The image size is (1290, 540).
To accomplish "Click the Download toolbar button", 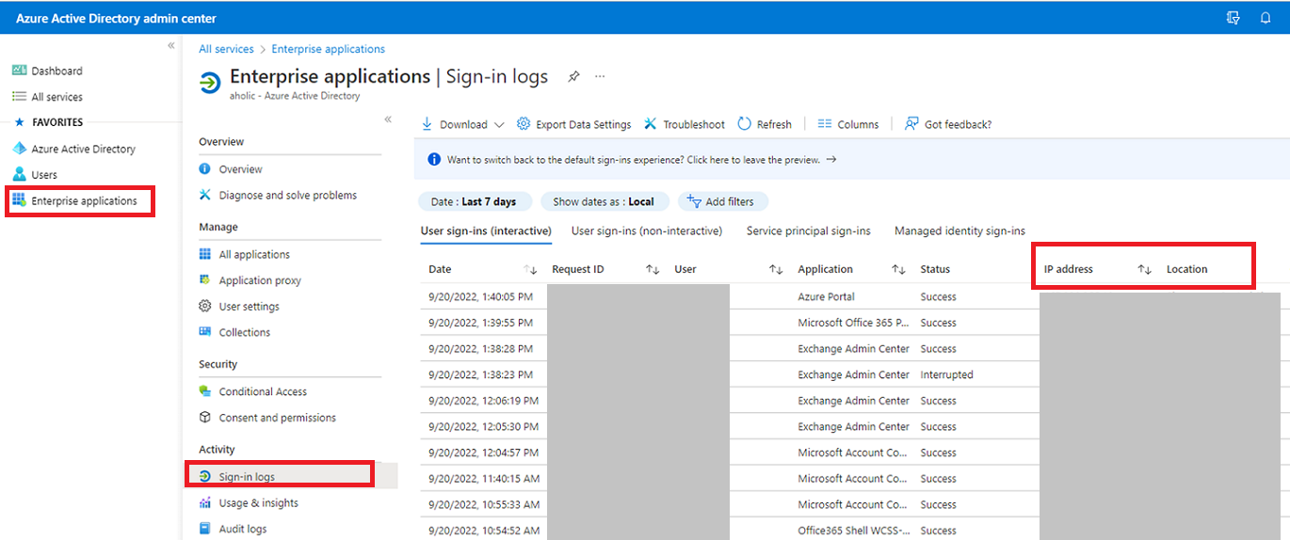I will pos(455,124).
